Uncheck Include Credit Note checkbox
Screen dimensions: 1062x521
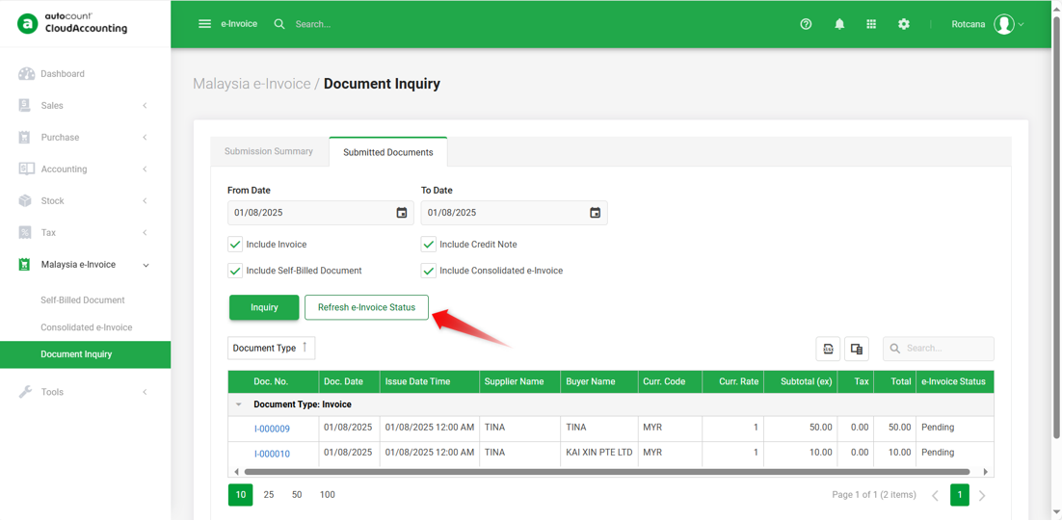428,245
